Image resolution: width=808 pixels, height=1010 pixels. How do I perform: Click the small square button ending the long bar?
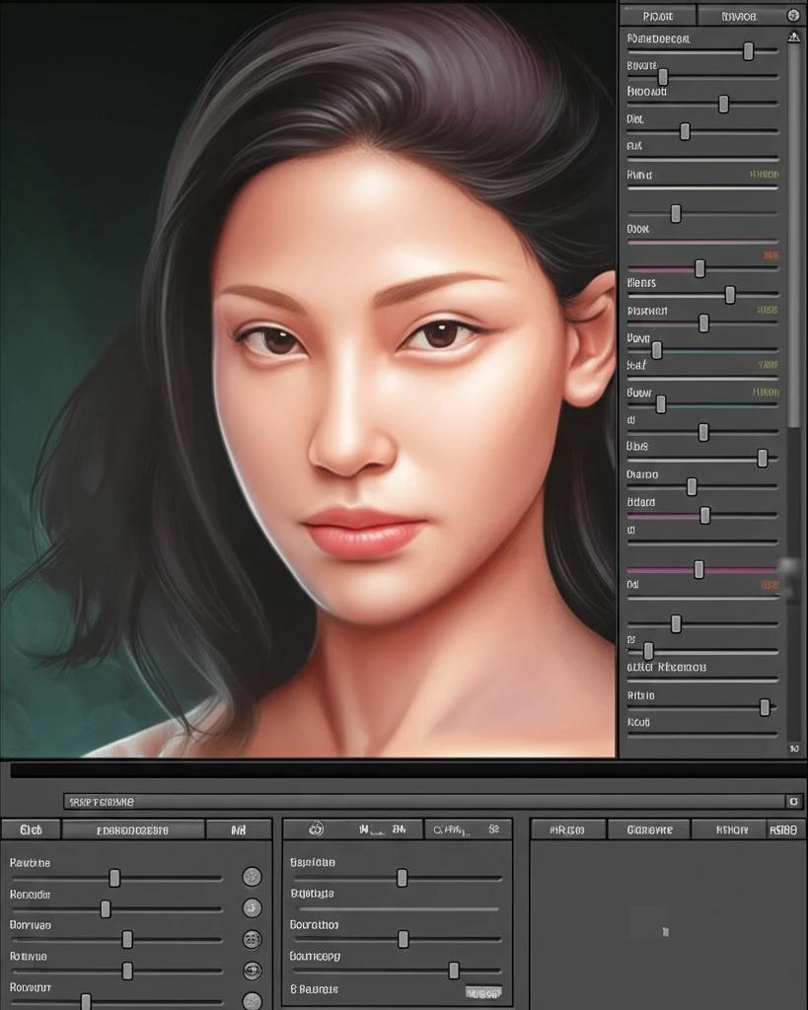[x=794, y=802]
